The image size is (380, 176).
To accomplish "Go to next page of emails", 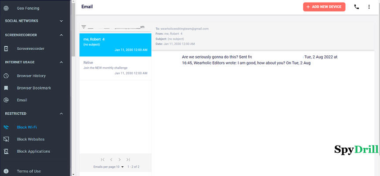I will [119, 160].
